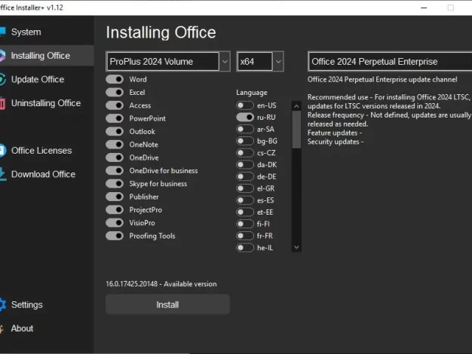
Task: Click the 16.0.17425.20148 available version text
Action: [161, 284]
